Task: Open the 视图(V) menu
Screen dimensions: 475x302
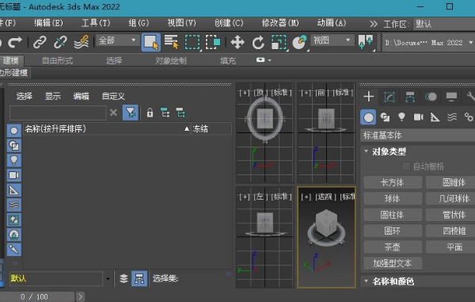Action: (182, 23)
